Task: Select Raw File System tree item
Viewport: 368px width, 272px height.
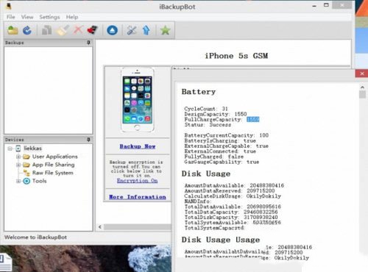Action: pyautogui.click(x=52, y=173)
